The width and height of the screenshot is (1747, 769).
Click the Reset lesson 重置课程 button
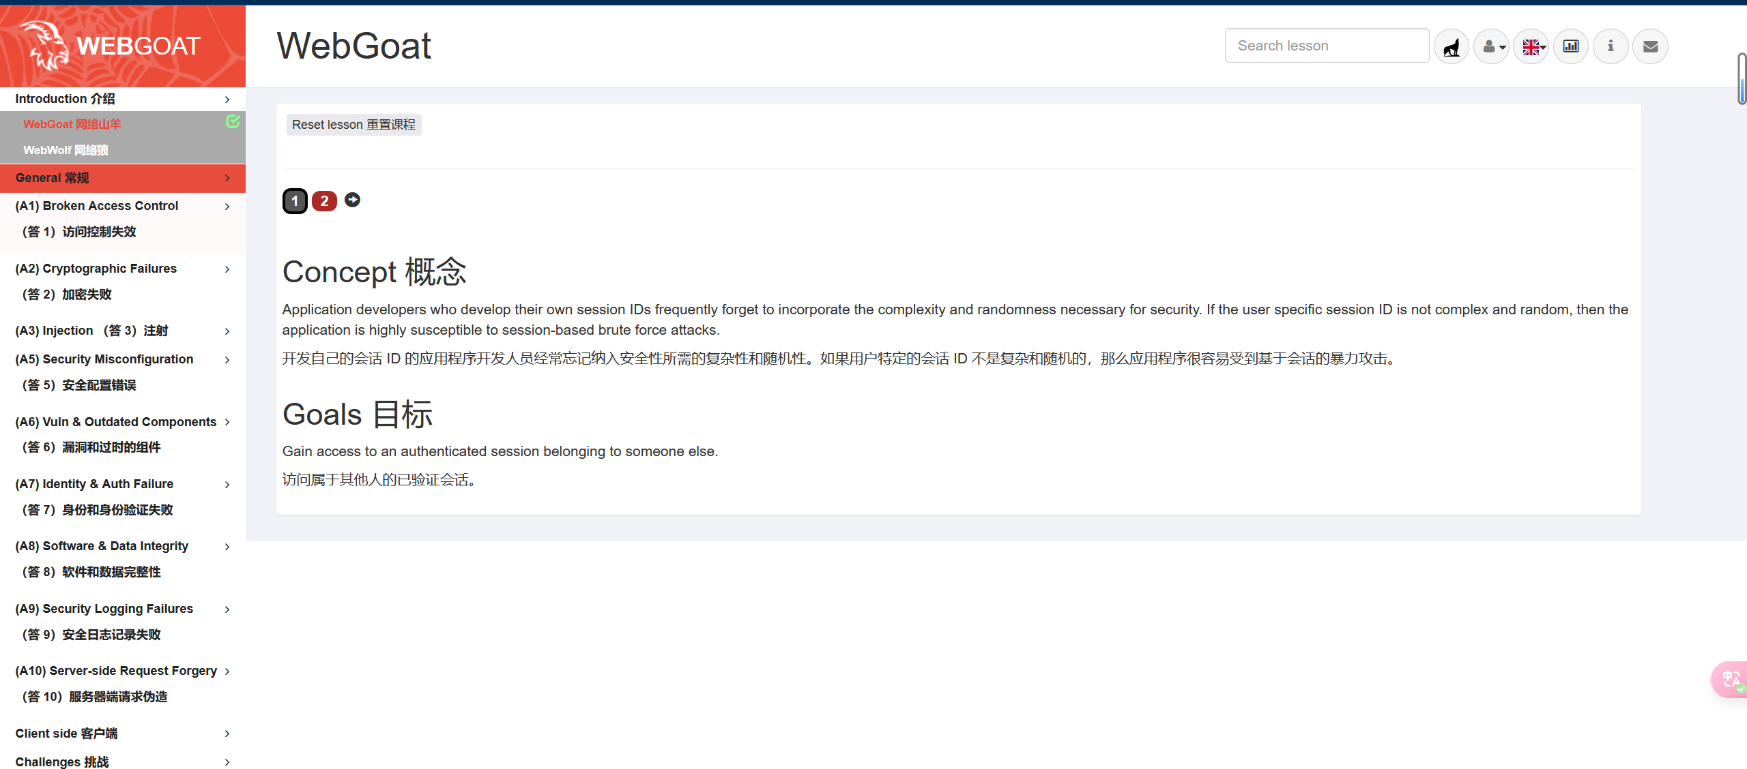pos(353,125)
